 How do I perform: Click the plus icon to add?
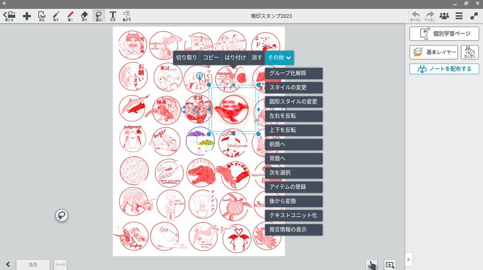27,16
